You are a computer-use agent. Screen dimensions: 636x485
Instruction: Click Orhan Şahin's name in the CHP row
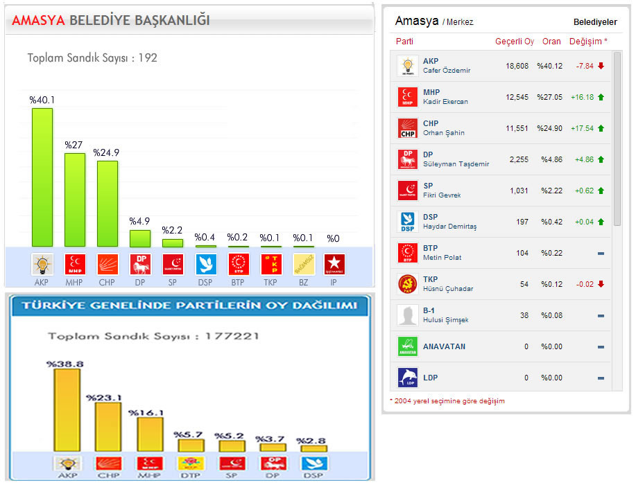pyautogui.click(x=444, y=133)
